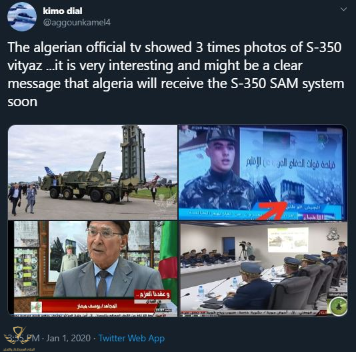
Task: Click the Arabic watermark text under logo
Action: tap(20, 349)
